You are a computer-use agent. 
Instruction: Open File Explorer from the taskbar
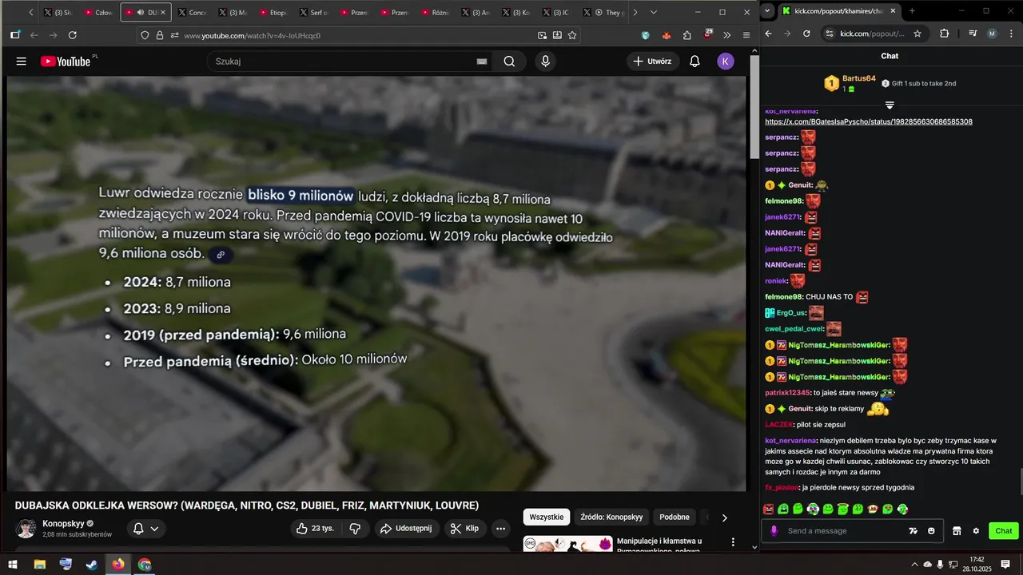(39, 564)
